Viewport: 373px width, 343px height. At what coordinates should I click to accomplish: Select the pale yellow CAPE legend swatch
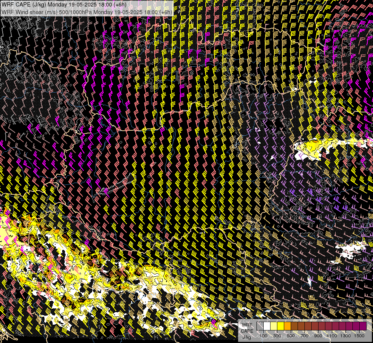coord(274,326)
